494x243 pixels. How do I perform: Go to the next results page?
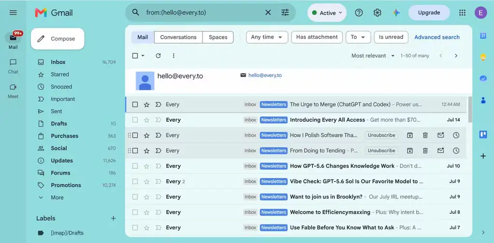coord(456,56)
